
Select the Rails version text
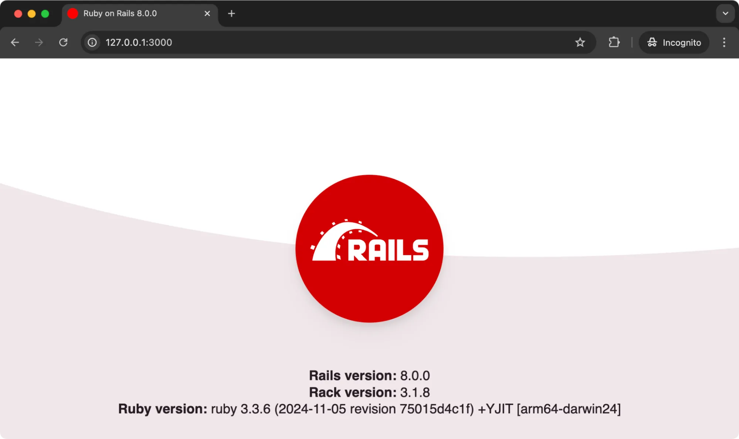[x=369, y=375]
